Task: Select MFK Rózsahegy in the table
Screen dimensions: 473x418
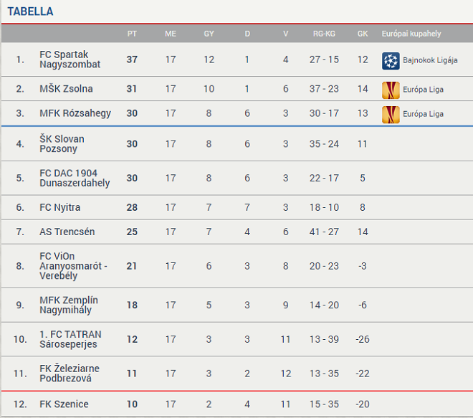Action: point(74,113)
